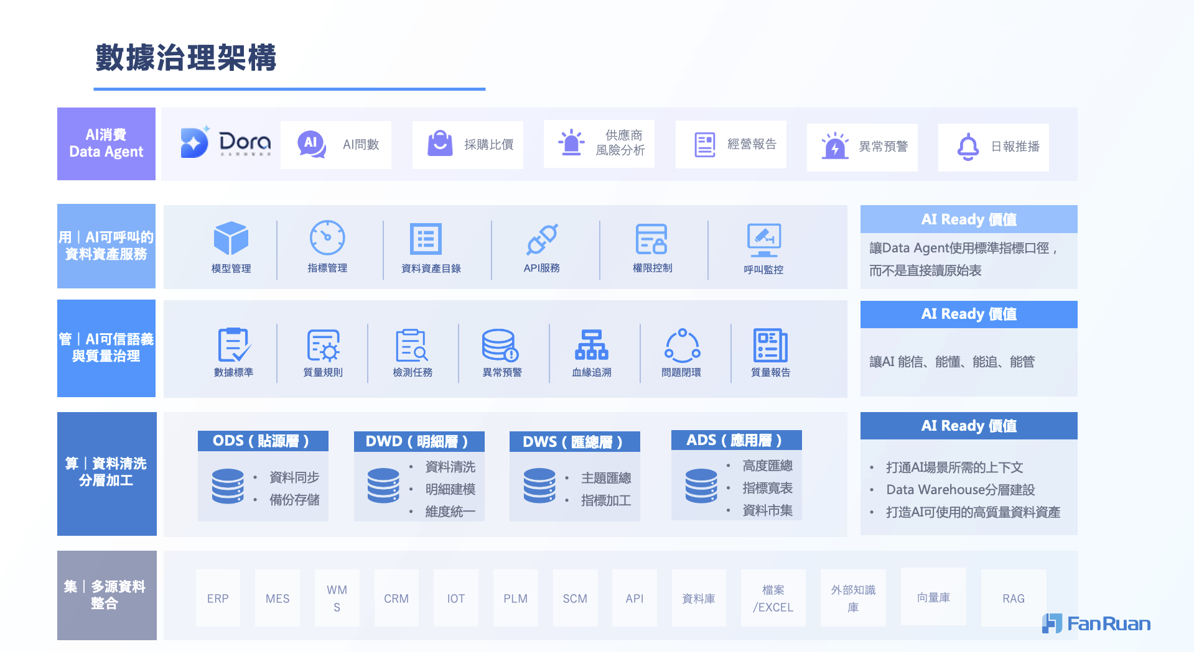Select the 指標管理 gauge icon

[x=327, y=237]
